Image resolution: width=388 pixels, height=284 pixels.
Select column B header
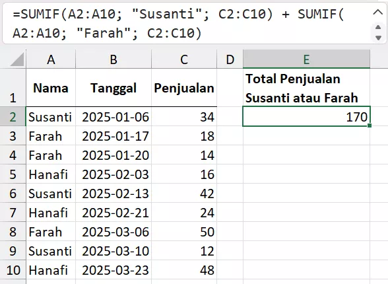point(113,59)
